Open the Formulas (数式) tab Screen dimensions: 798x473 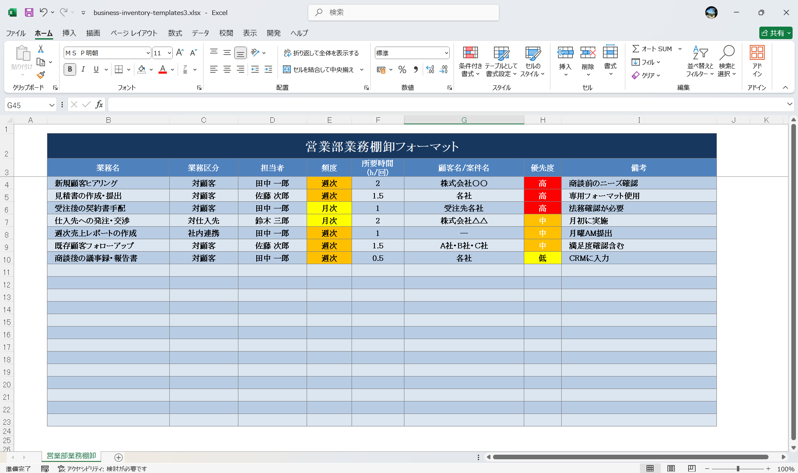point(175,33)
